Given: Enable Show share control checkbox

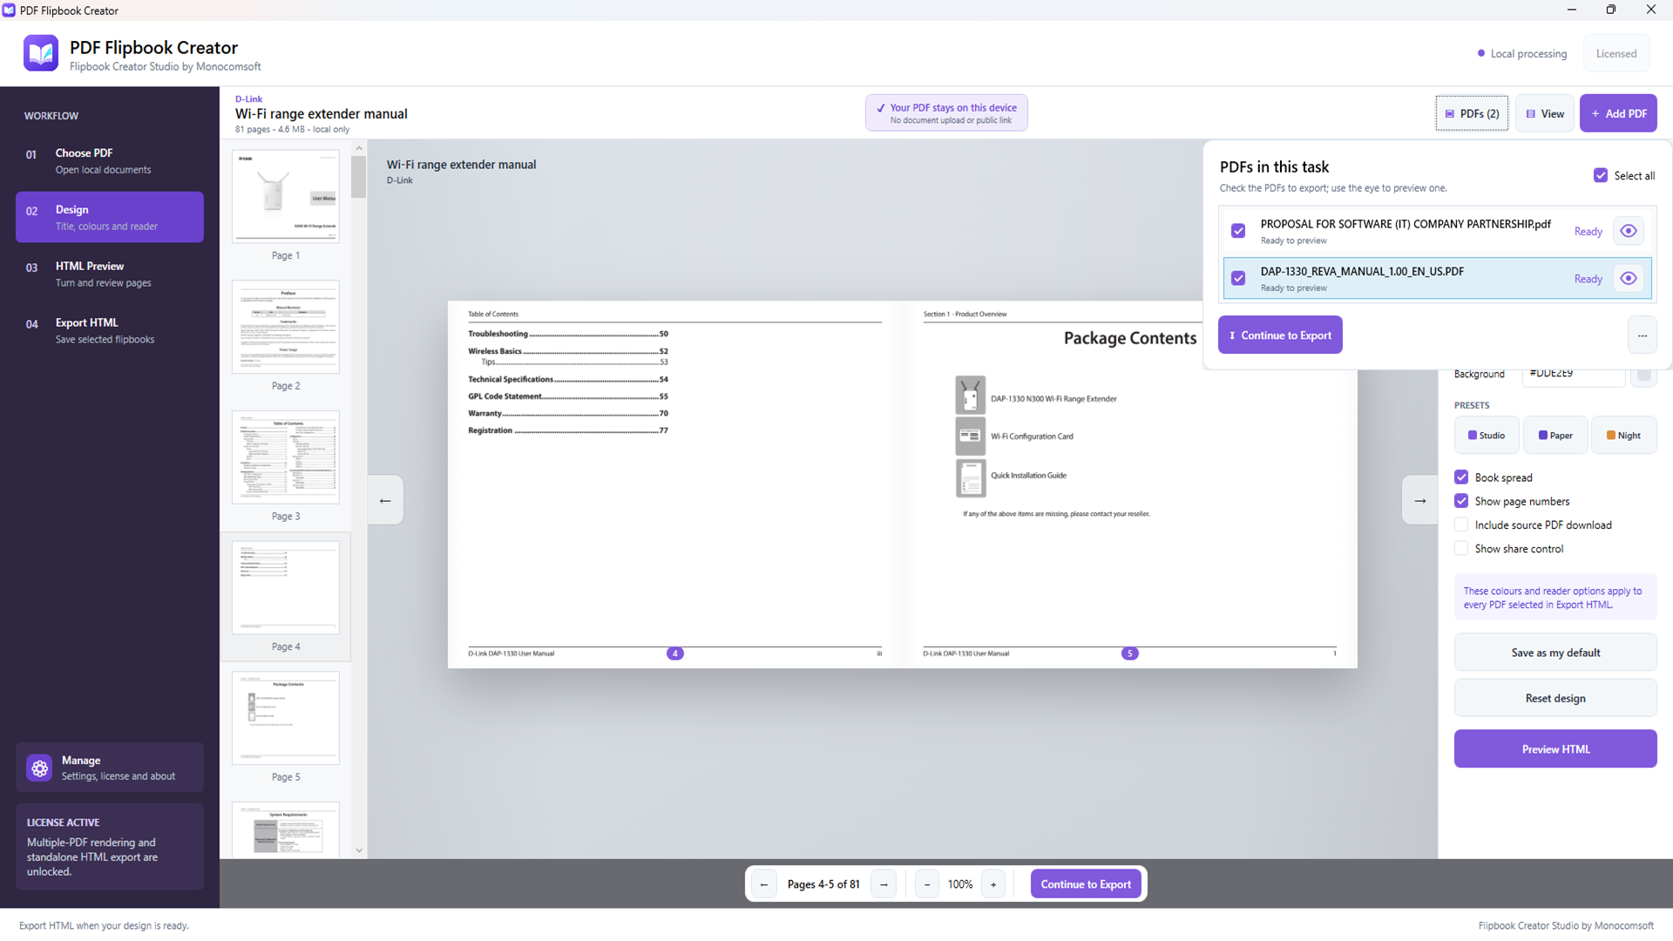Looking at the screenshot, I should pyautogui.click(x=1461, y=549).
